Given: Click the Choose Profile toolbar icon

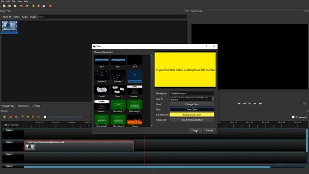Looking at the screenshot, I should [x=39, y=6].
